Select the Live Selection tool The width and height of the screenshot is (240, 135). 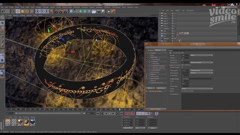[13, 11]
